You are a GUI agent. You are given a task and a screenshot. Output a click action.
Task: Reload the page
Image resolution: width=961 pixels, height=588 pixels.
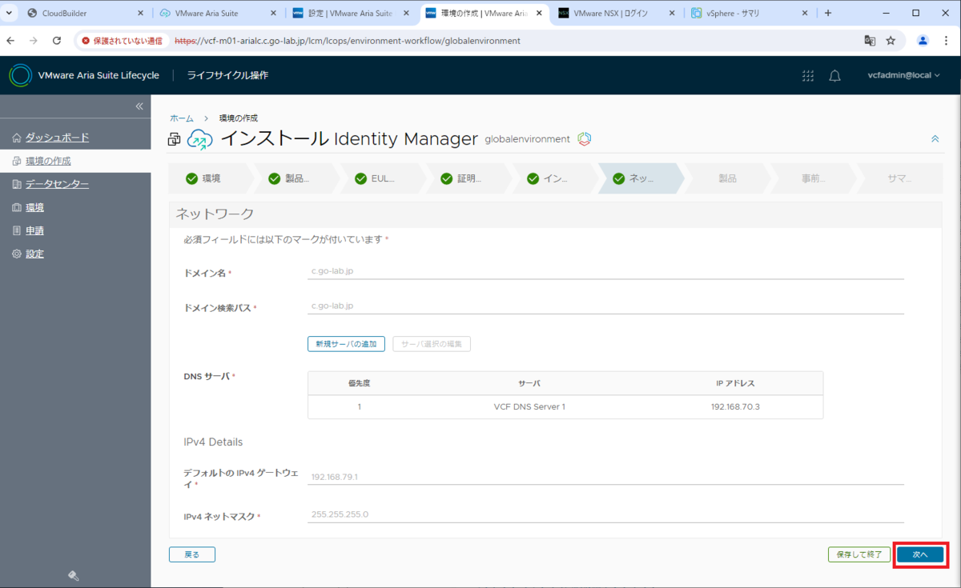point(57,41)
